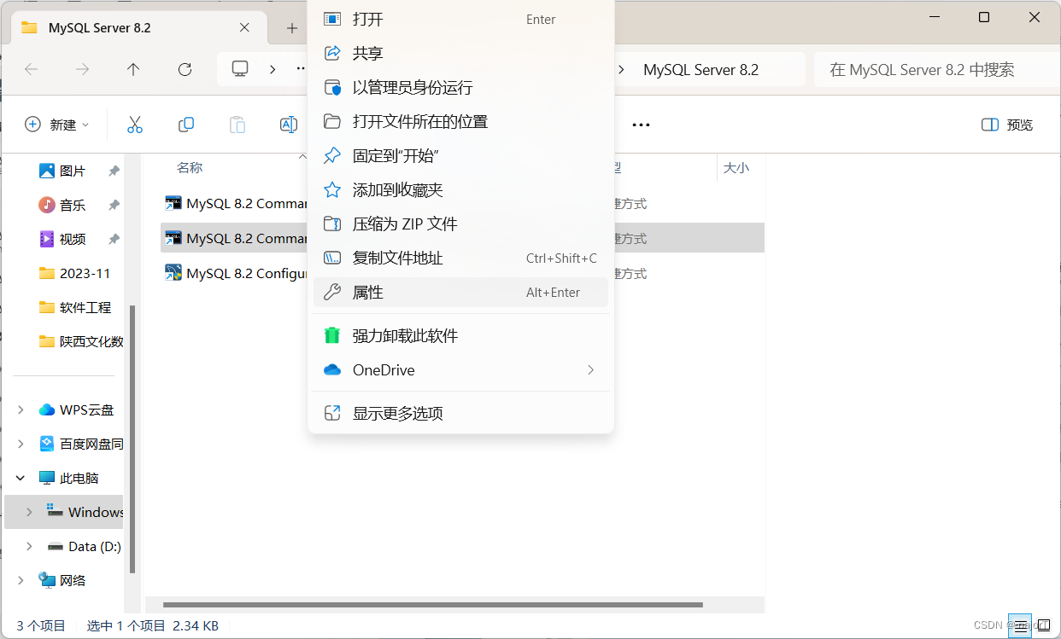The width and height of the screenshot is (1061, 639).
Task: Expand the Data (D:) tree node
Action: click(x=30, y=546)
